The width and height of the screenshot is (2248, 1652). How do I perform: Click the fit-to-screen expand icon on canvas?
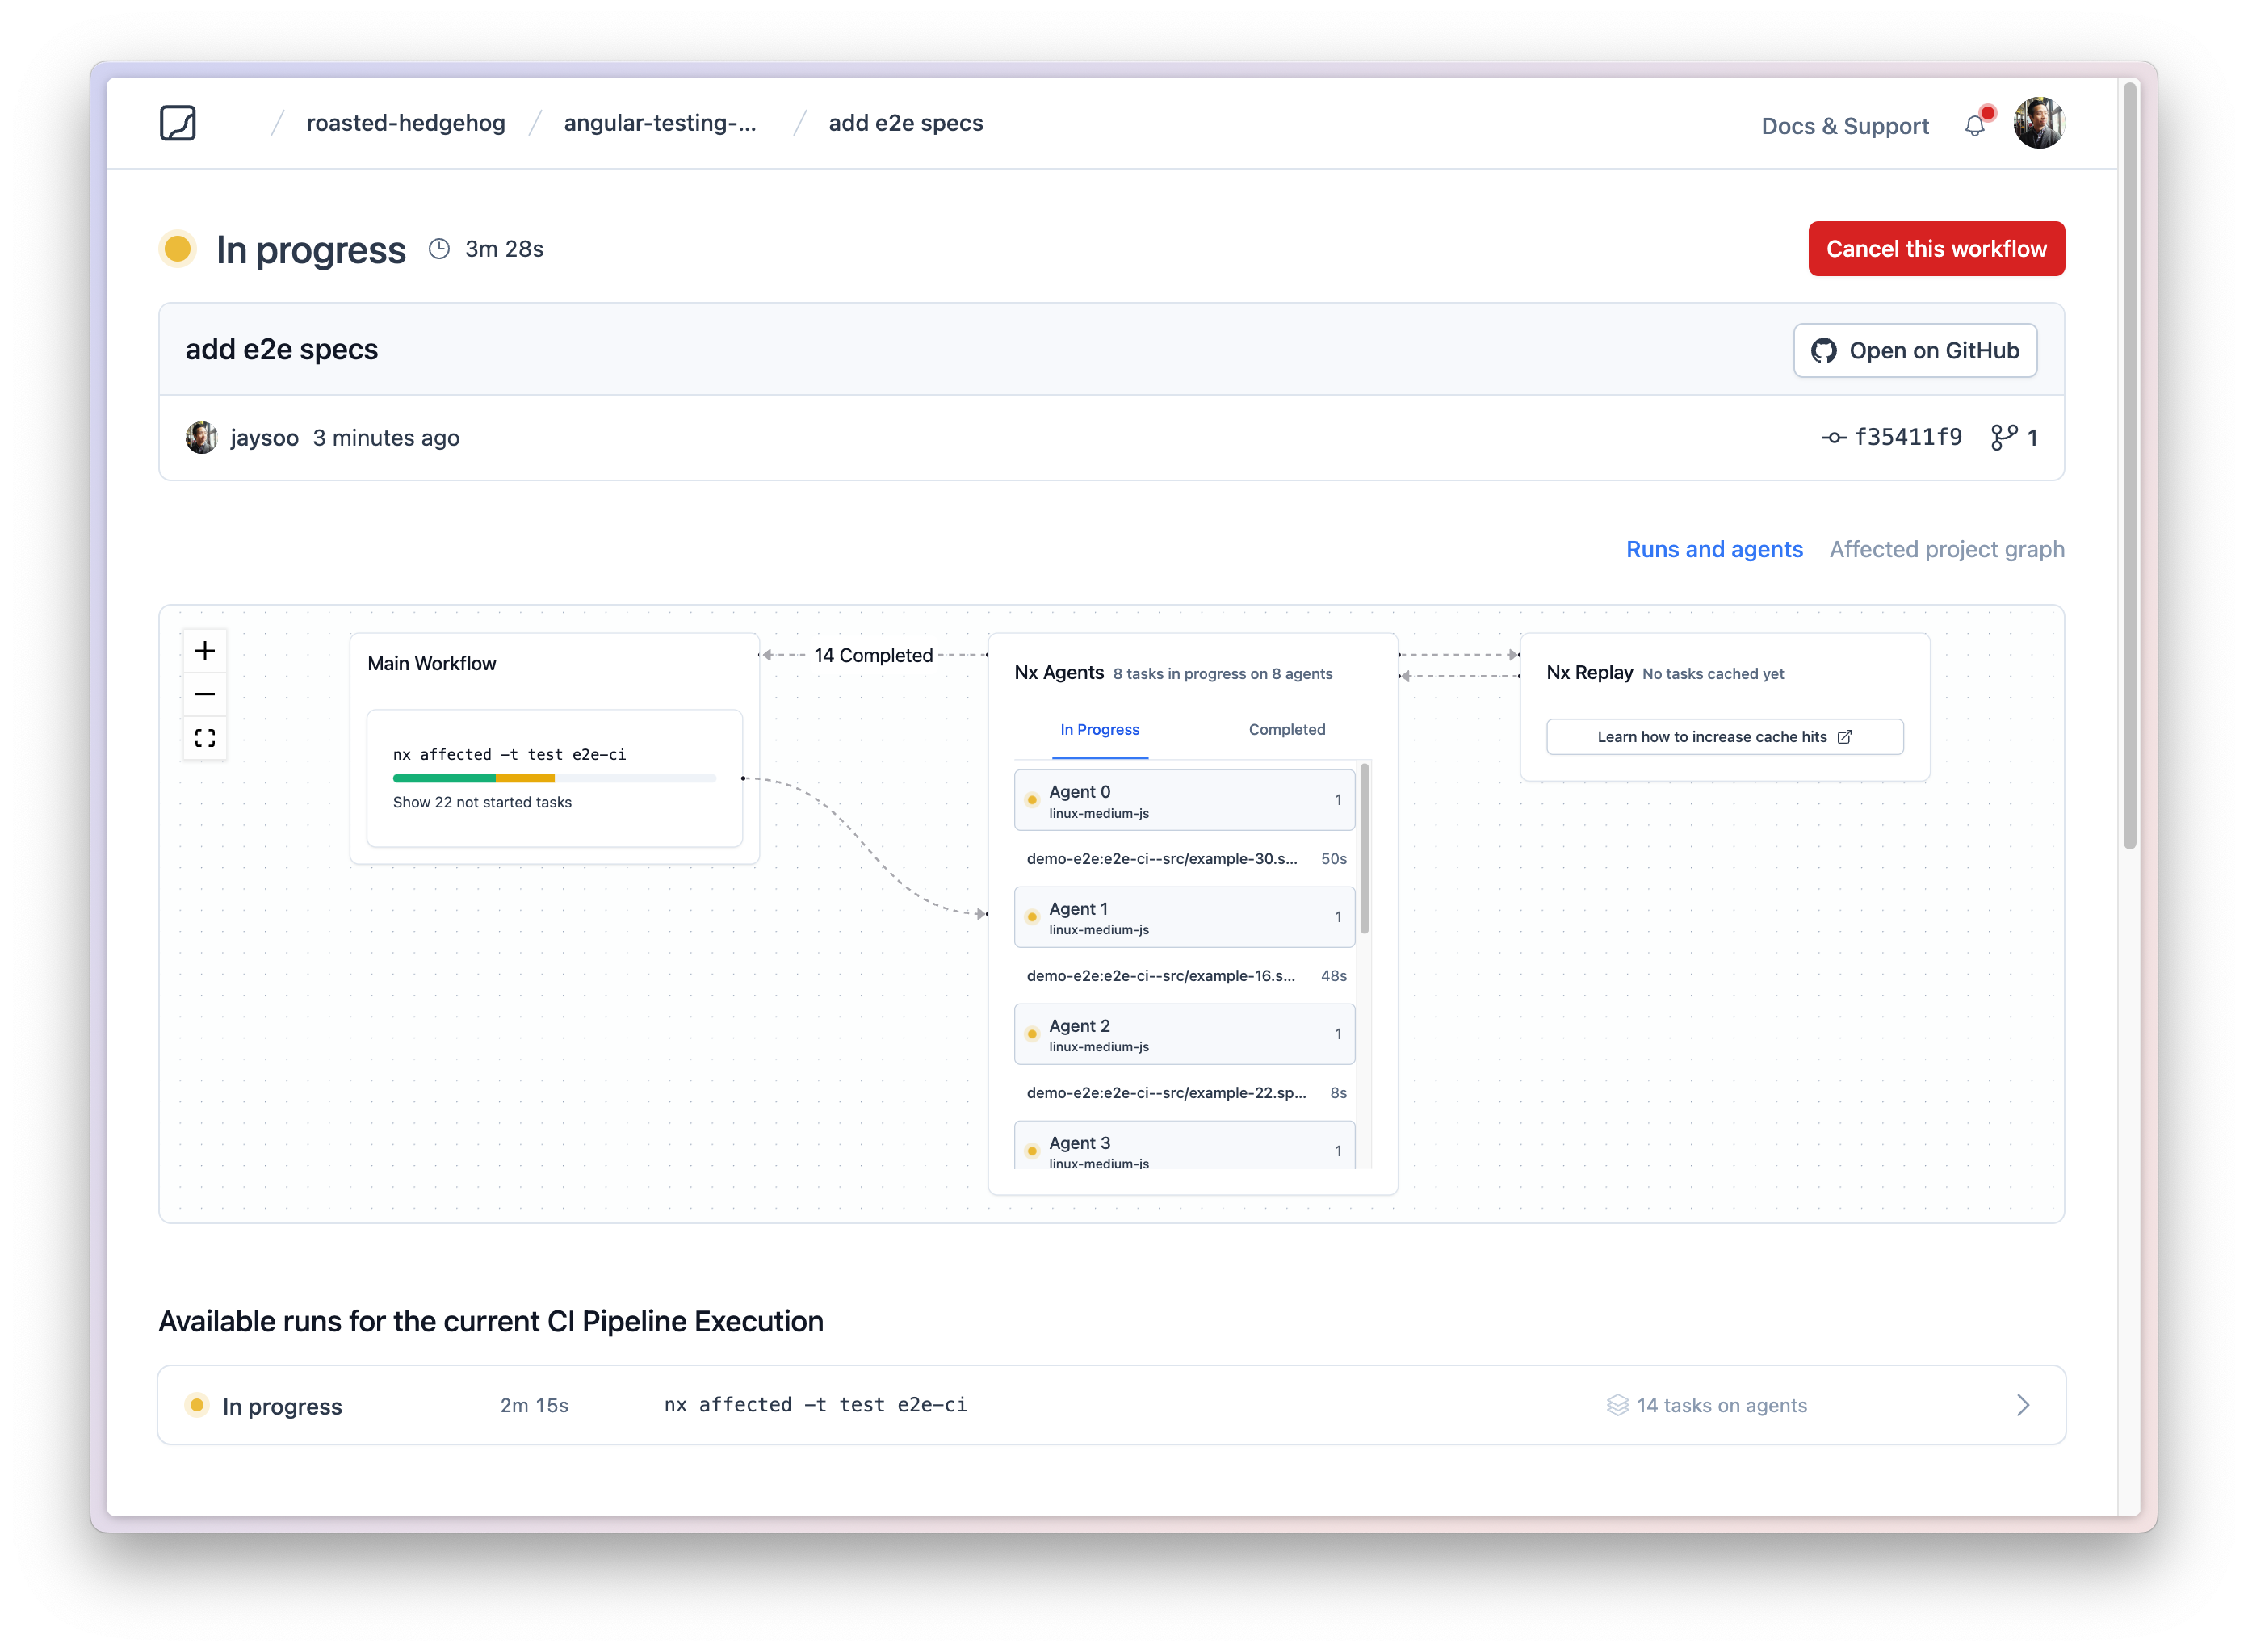[204, 738]
